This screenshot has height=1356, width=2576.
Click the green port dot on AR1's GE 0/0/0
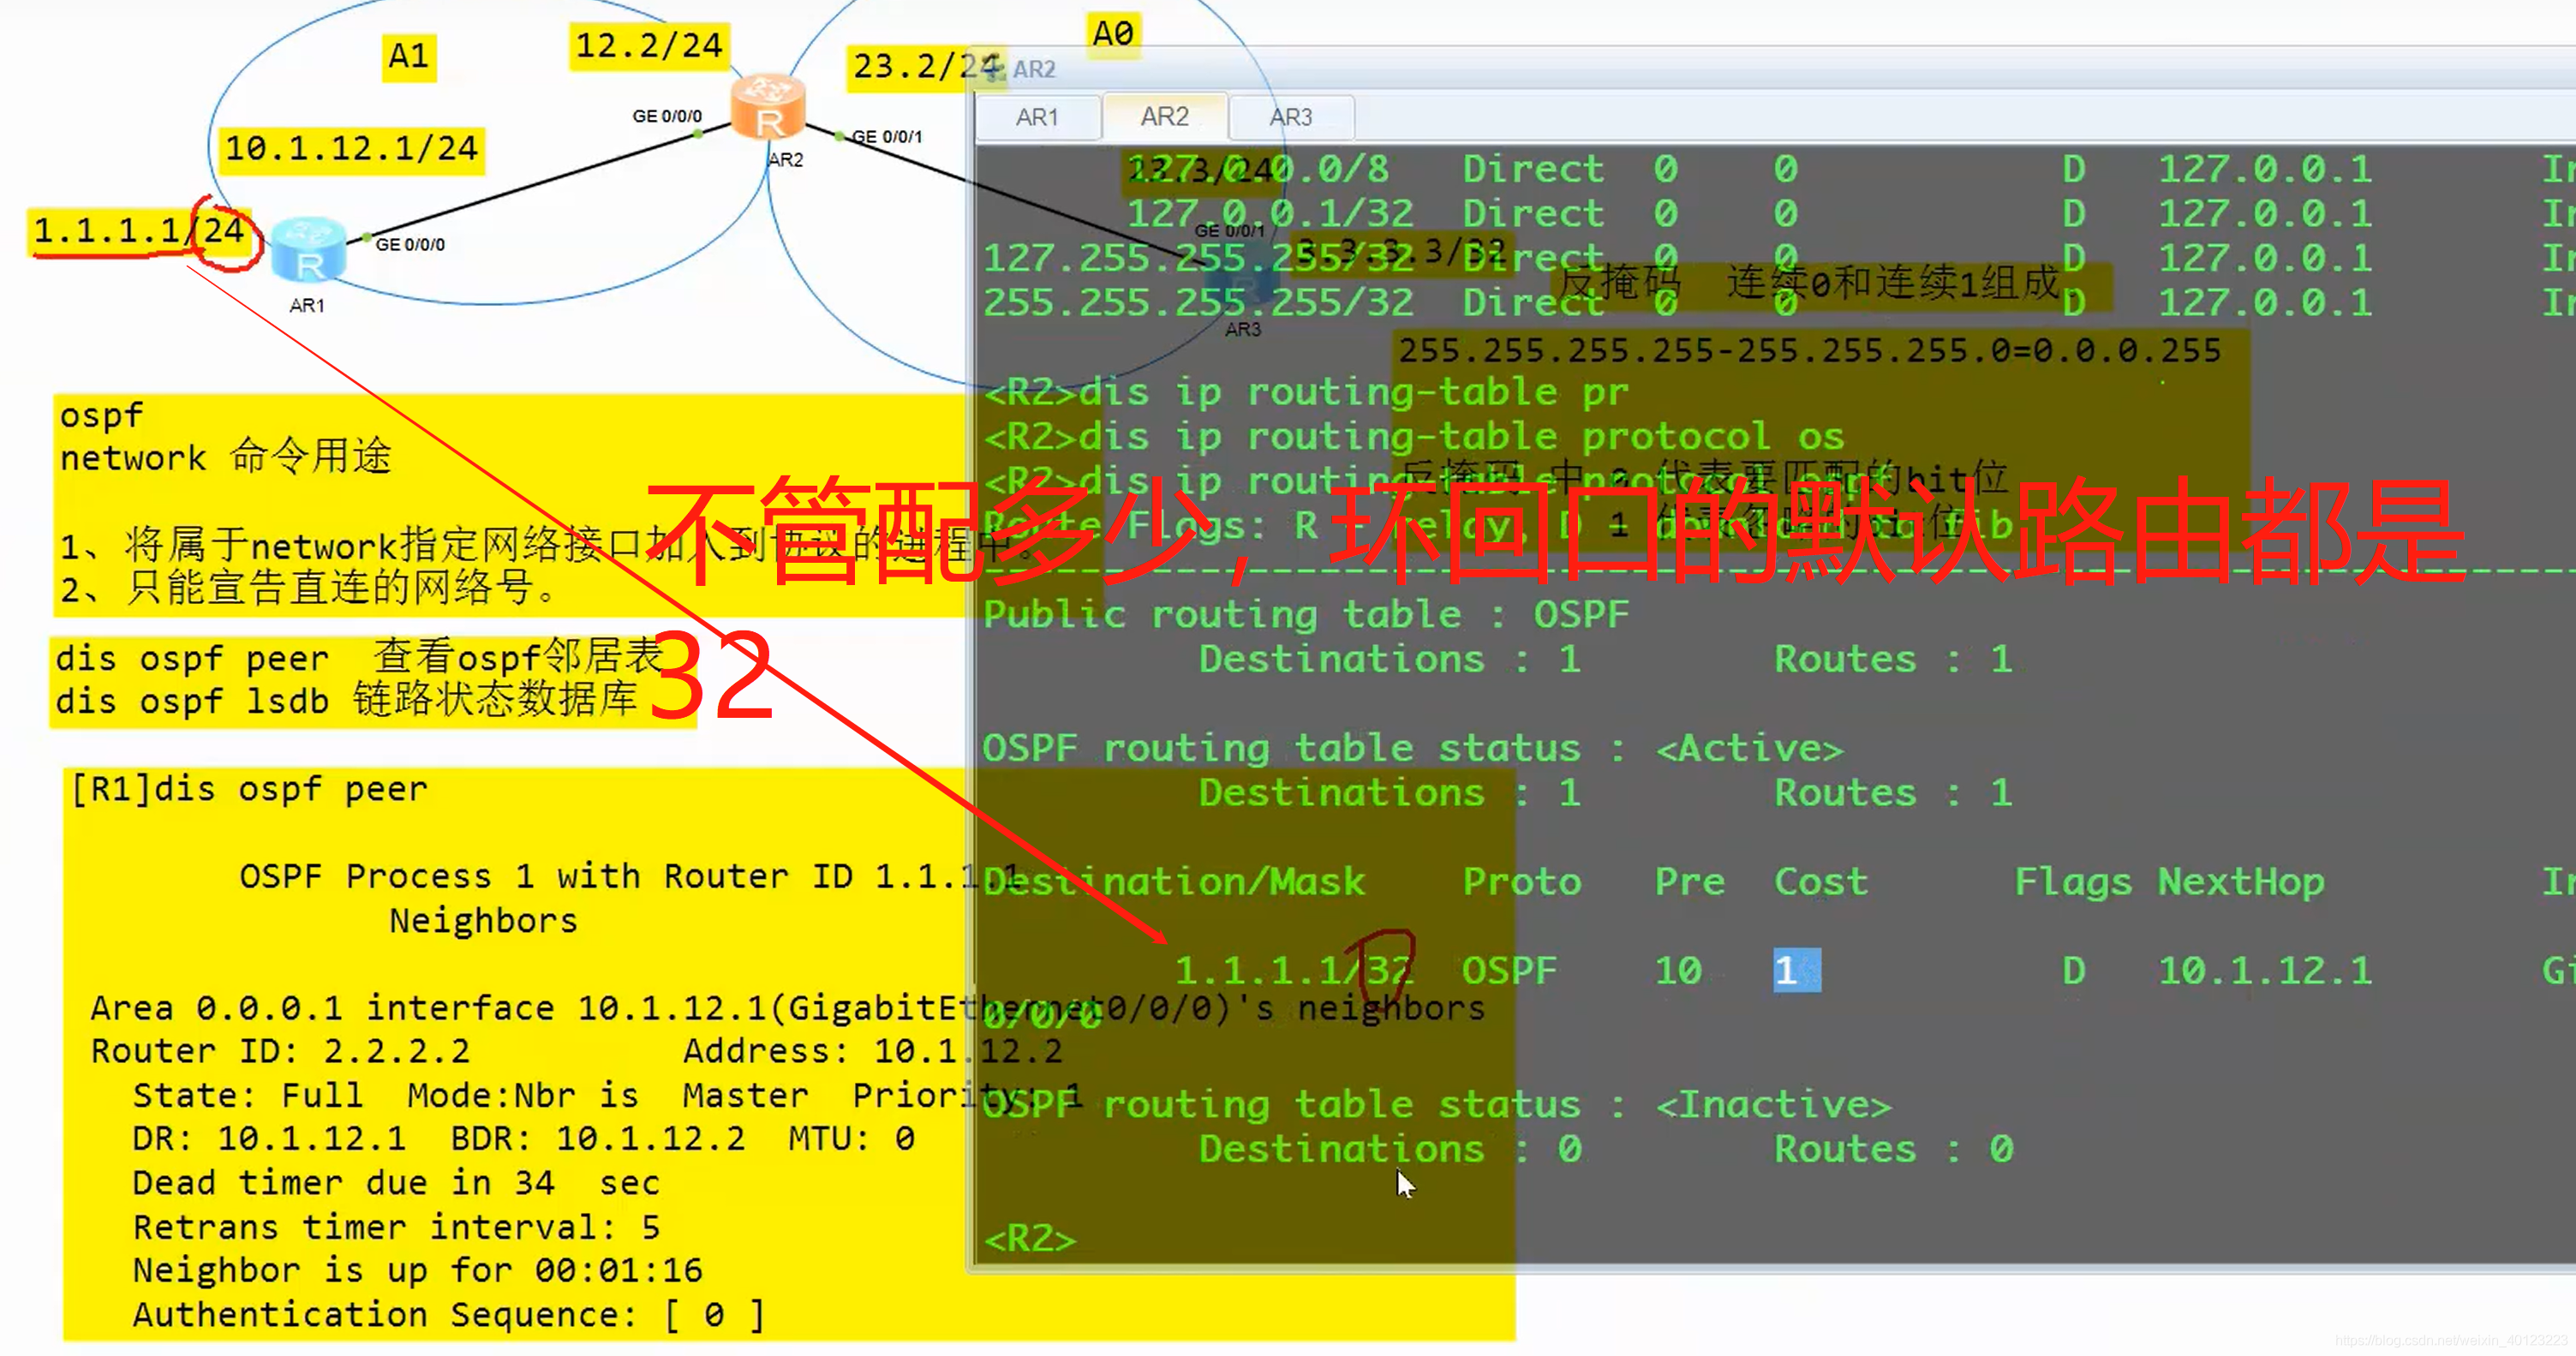click(x=367, y=238)
